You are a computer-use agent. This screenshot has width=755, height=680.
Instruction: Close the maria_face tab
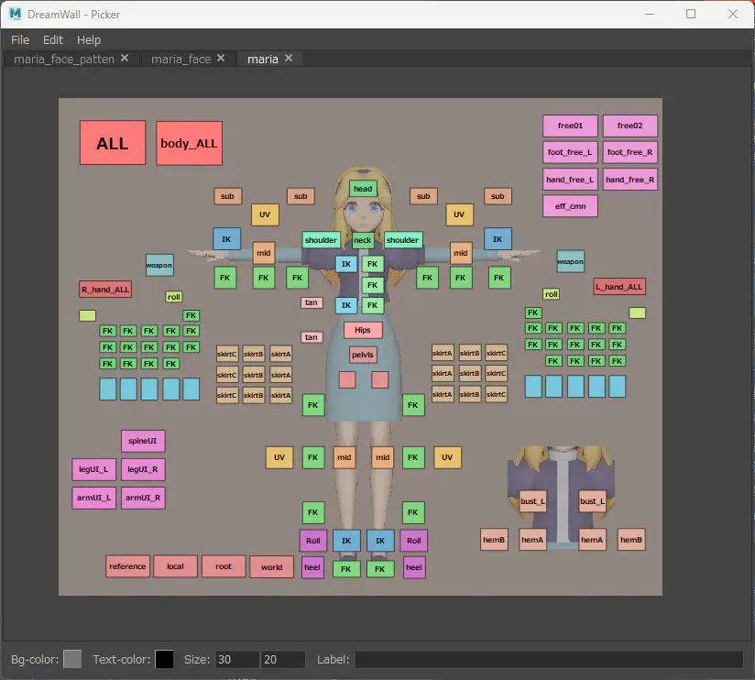click(221, 59)
